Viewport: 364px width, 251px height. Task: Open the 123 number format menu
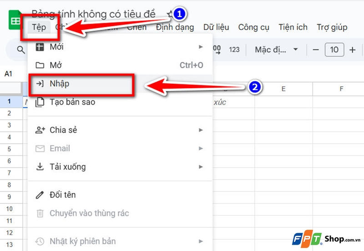coord(234,50)
